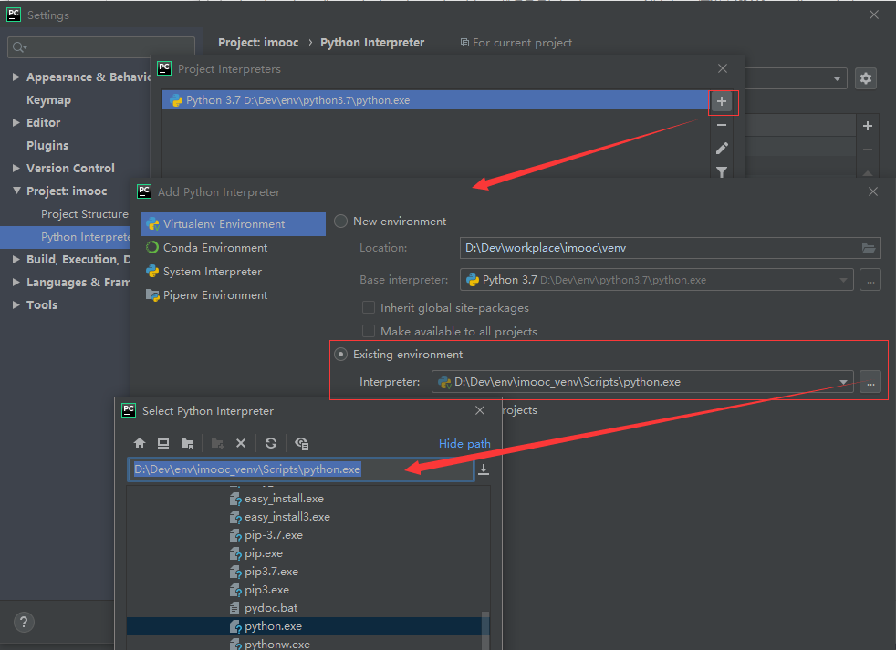Click the delete X toolbar icon

[x=241, y=443]
